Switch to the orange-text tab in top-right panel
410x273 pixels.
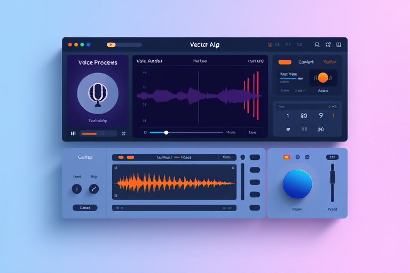click(330, 62)
